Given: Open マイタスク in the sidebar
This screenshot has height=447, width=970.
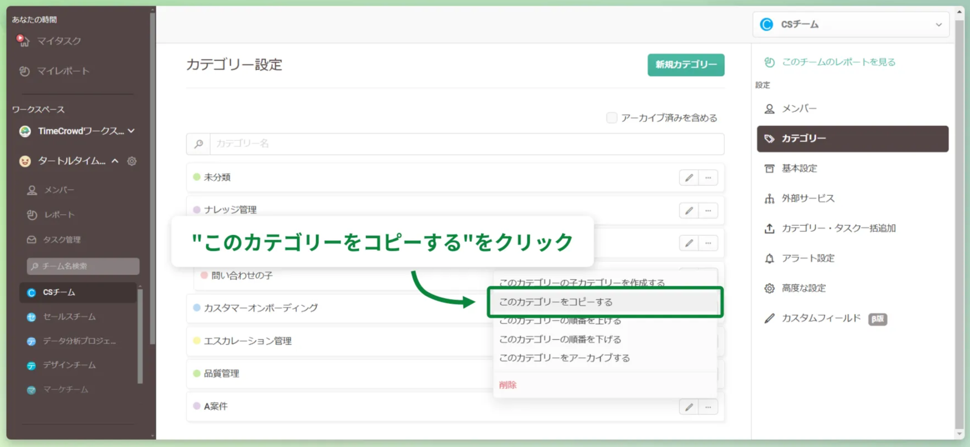Looking at the screenshot, I should pyautogui.click(x=59, y=41).
